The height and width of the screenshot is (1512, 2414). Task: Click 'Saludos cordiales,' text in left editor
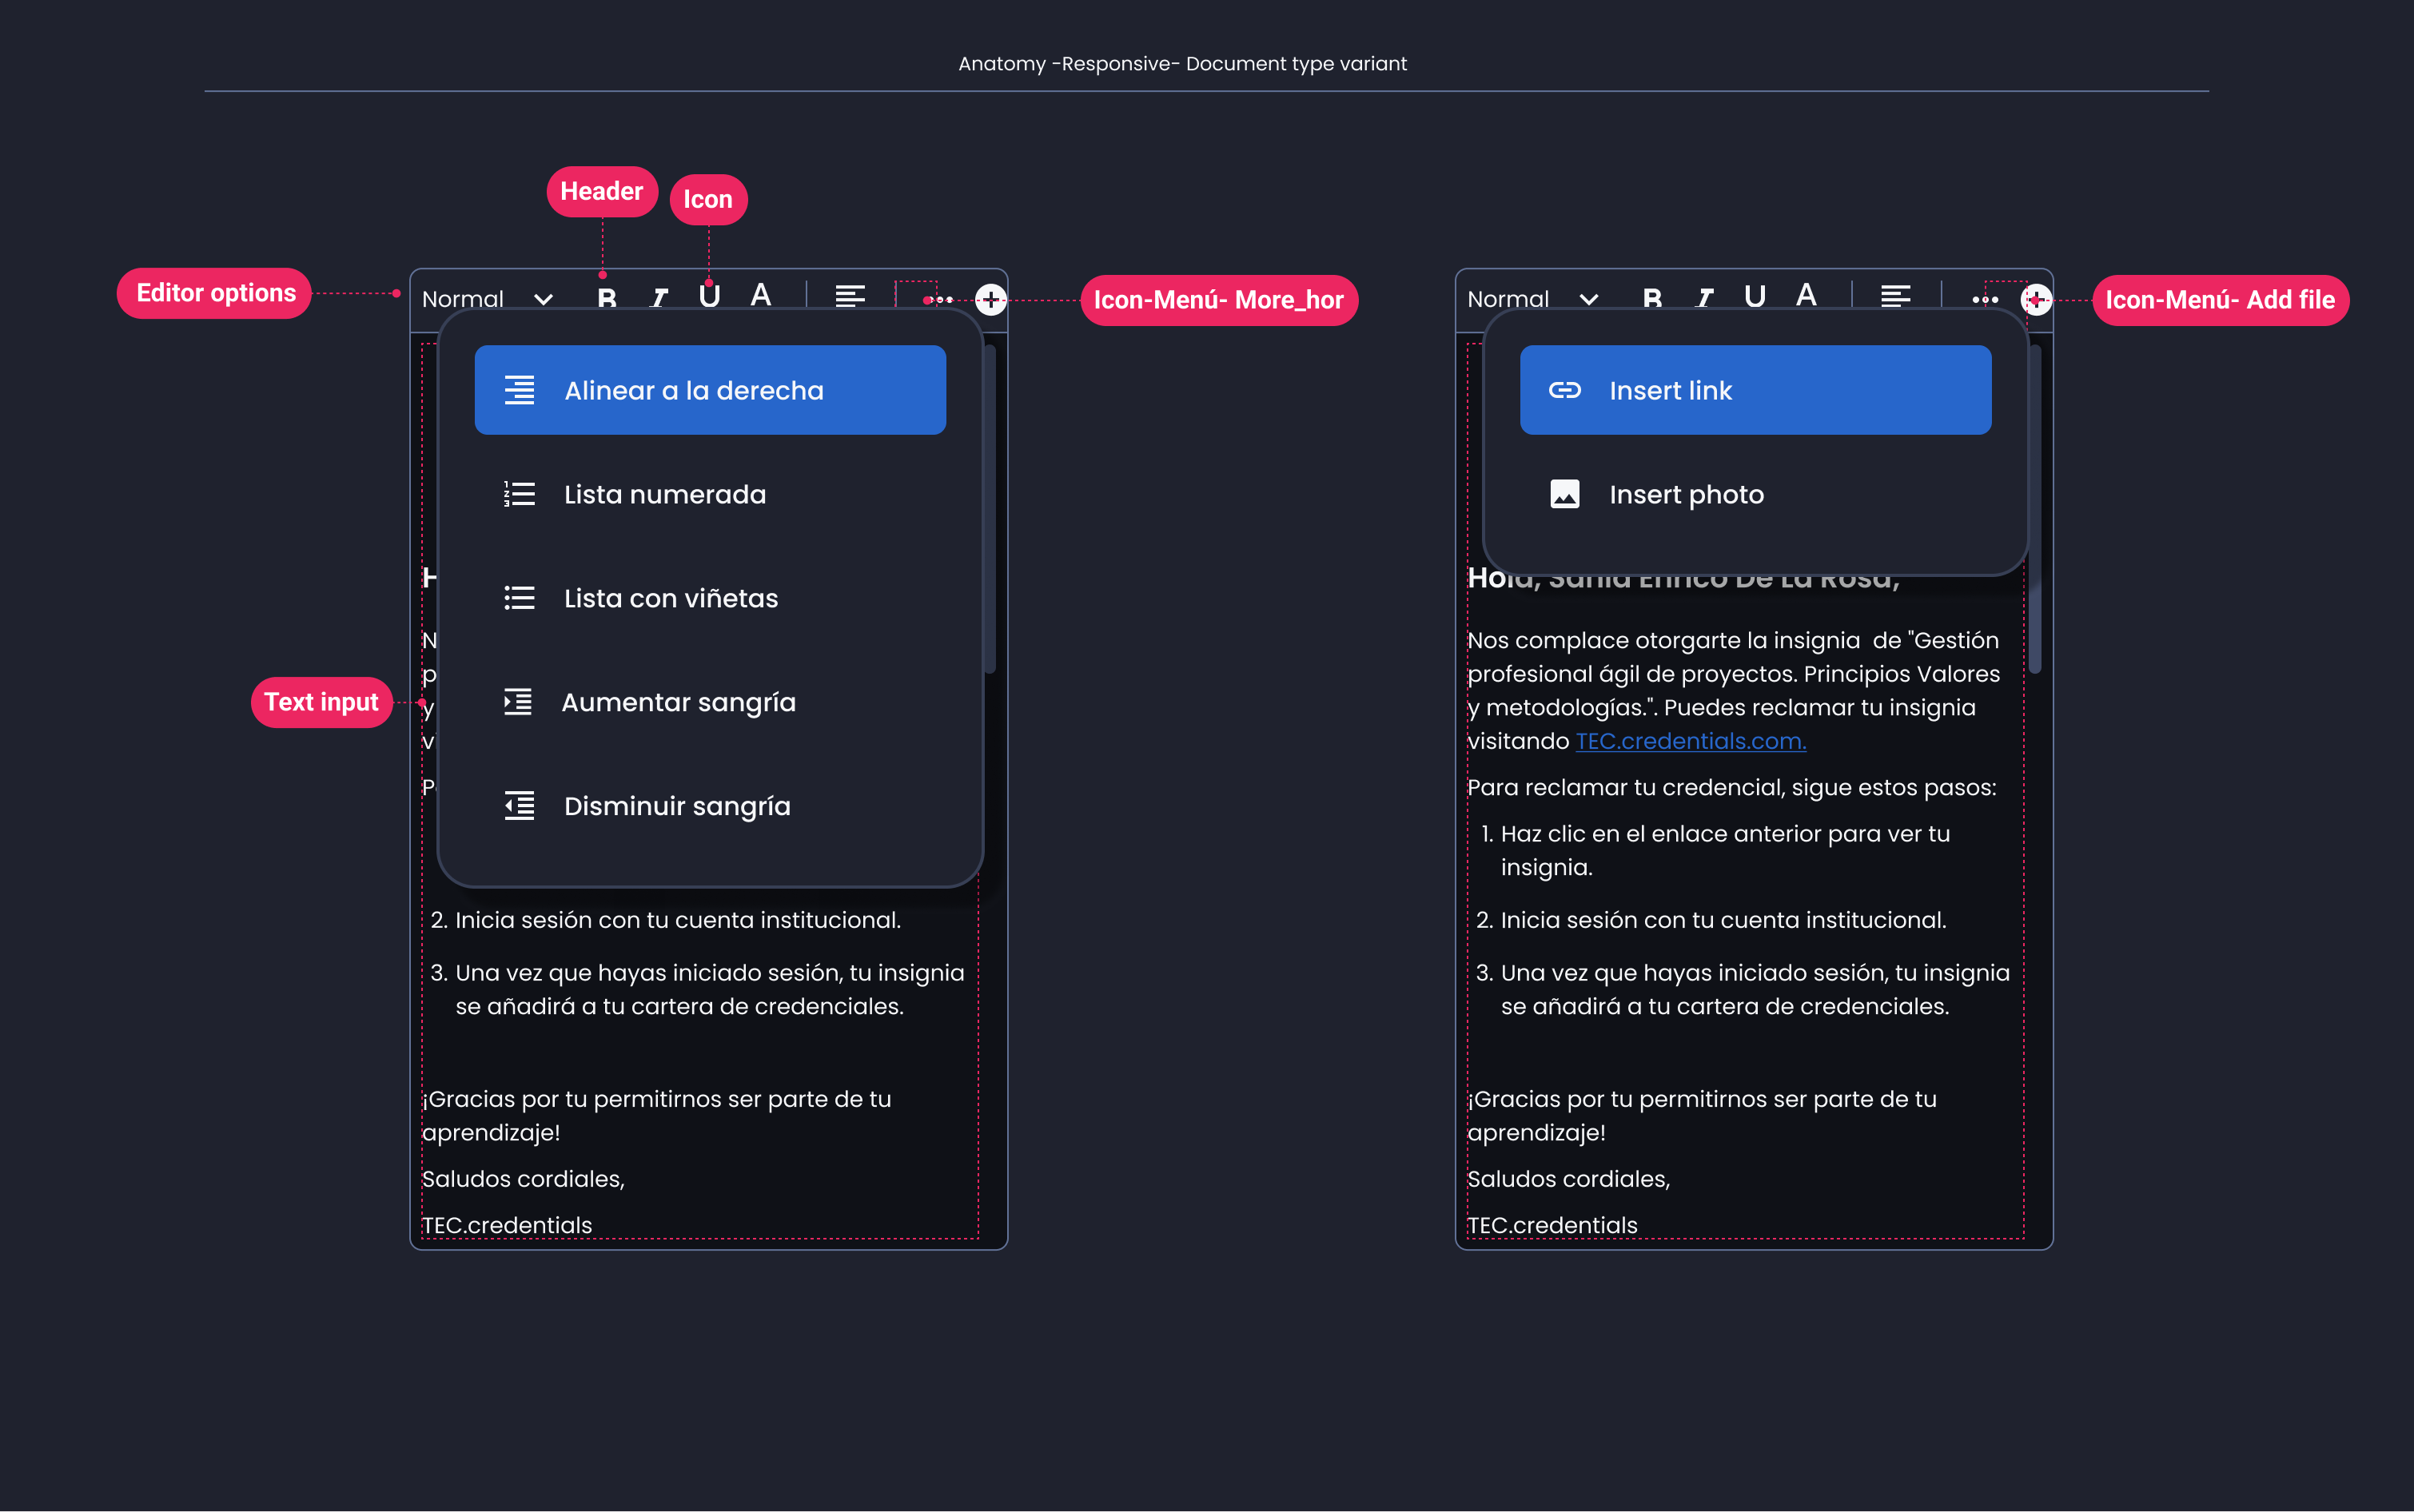point(523,1179)
